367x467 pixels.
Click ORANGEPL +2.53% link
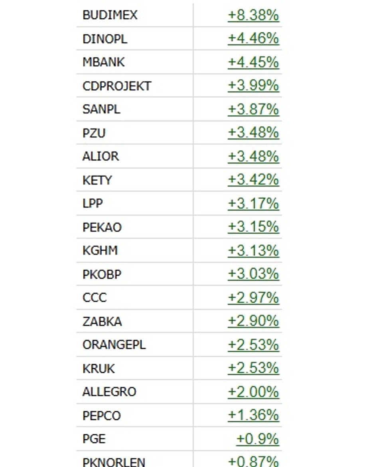[x=253, y=345]
